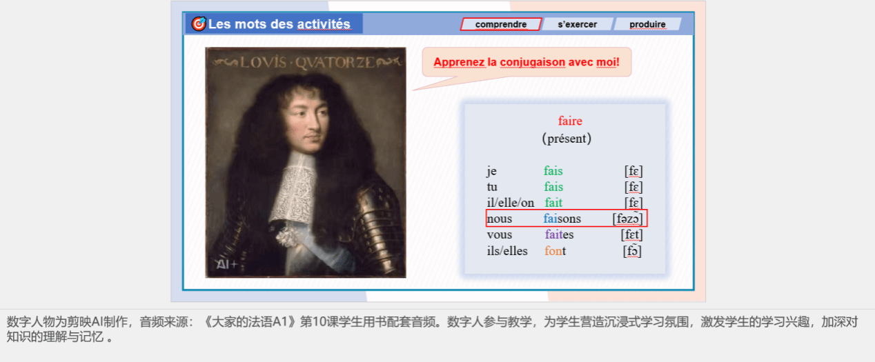The height and width of the screenshot is (362, 875).
Task: Click the 'Les mots des activités' title
Action: pyautogui.click(x=279, y=24)
